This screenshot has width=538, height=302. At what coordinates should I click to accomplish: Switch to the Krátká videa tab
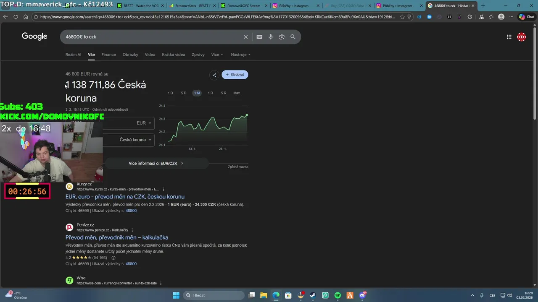click(x=174, y=55)
